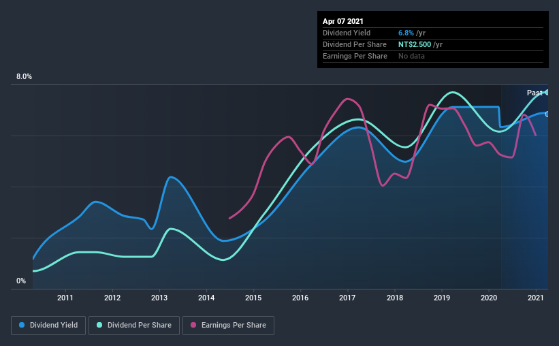
Task: Click the 2015 x-axis label
Action: pyautogui.click(x=253, y=298)
